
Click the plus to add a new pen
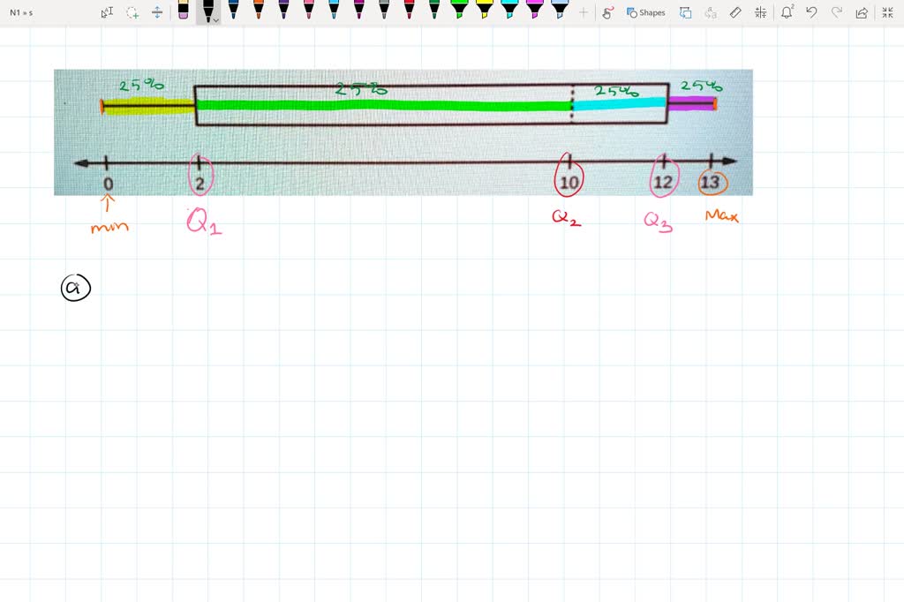pos(585,12)
